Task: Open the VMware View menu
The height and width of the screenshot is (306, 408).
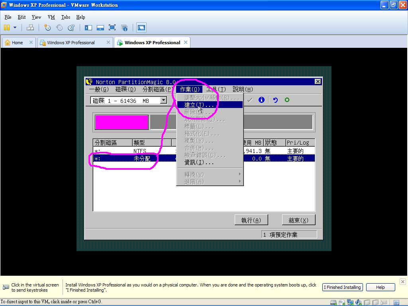Action: (x=36, y=17)
